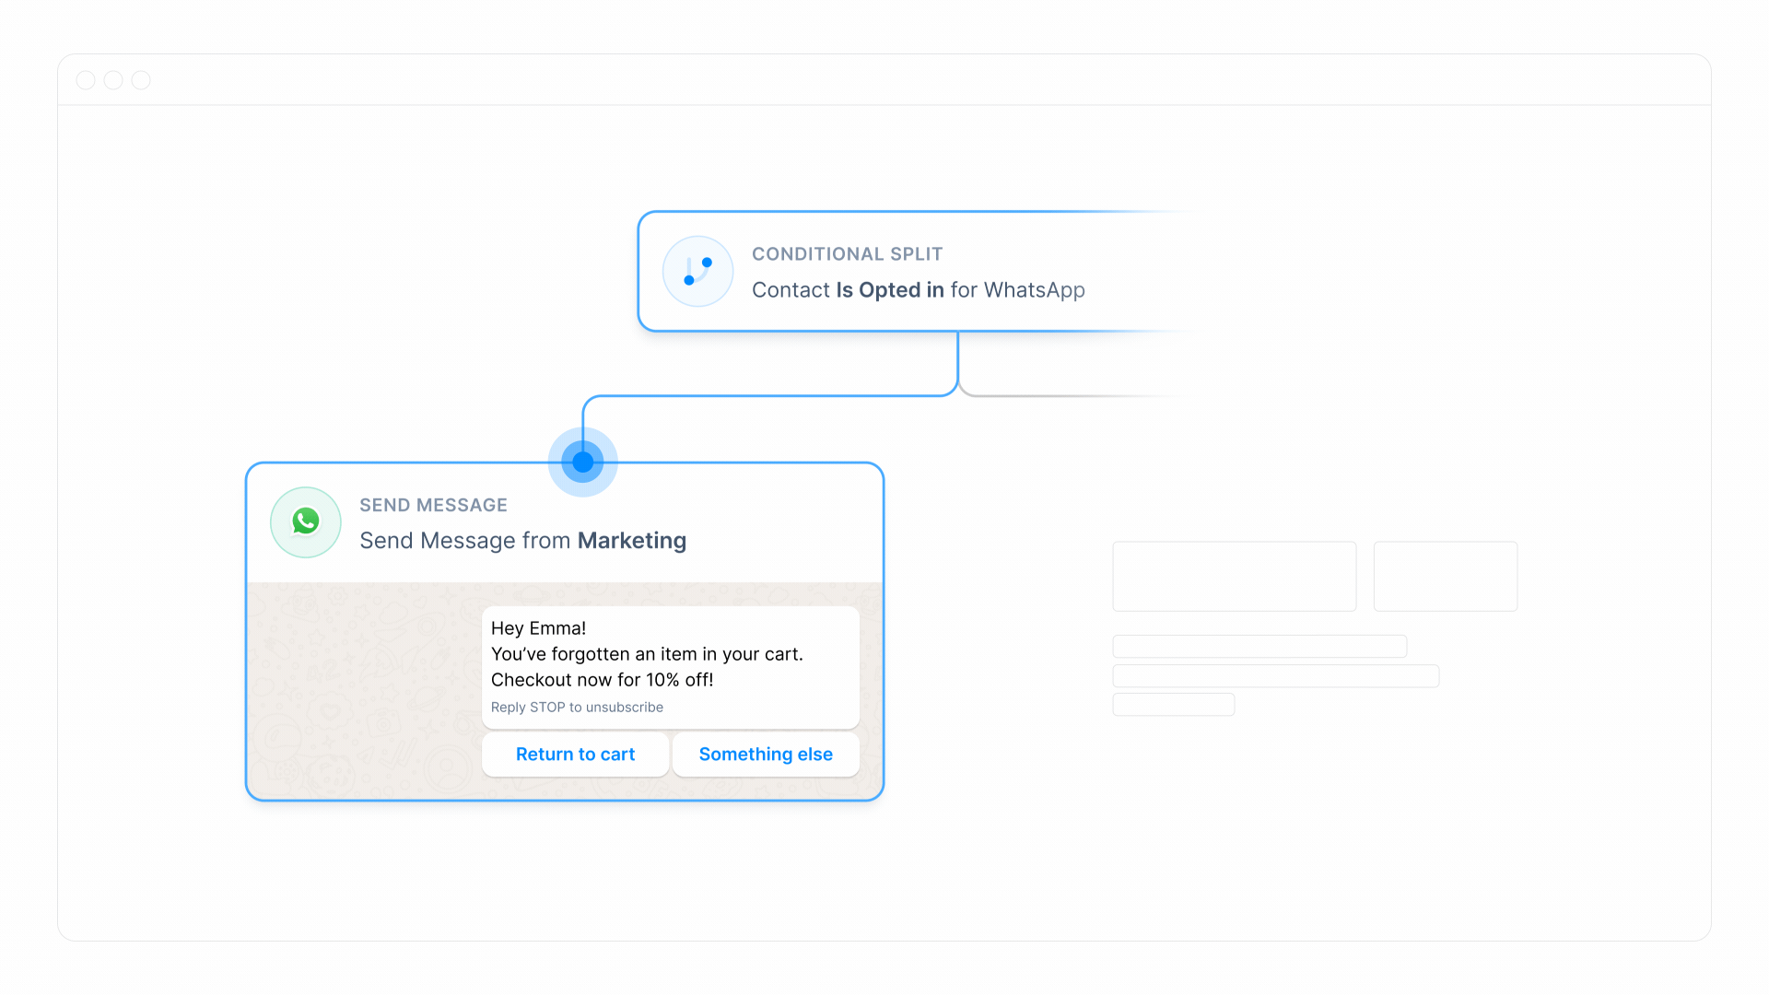
Task: Click the second, widest placeholder bar
Action: (1275, 676)
